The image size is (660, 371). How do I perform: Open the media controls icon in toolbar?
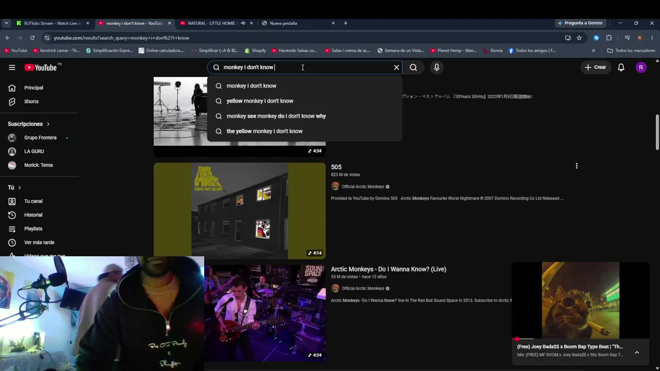click(627, 38)
